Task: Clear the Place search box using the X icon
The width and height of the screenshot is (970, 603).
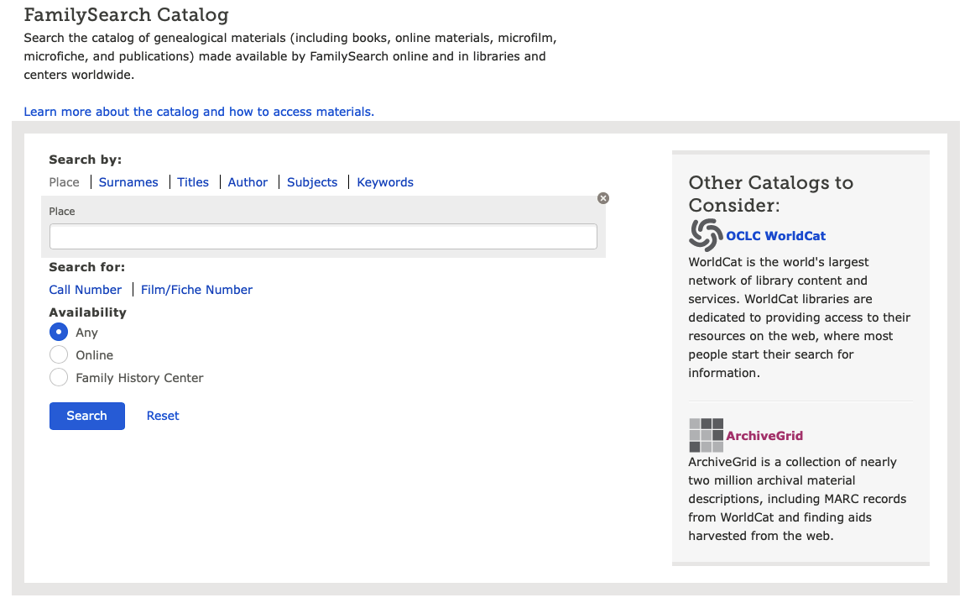Action: click(602, 198)
